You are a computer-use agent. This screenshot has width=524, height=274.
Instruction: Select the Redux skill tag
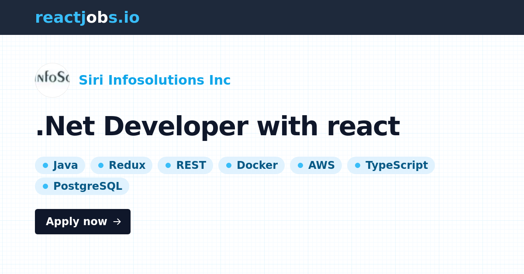[x=121, y=165]
